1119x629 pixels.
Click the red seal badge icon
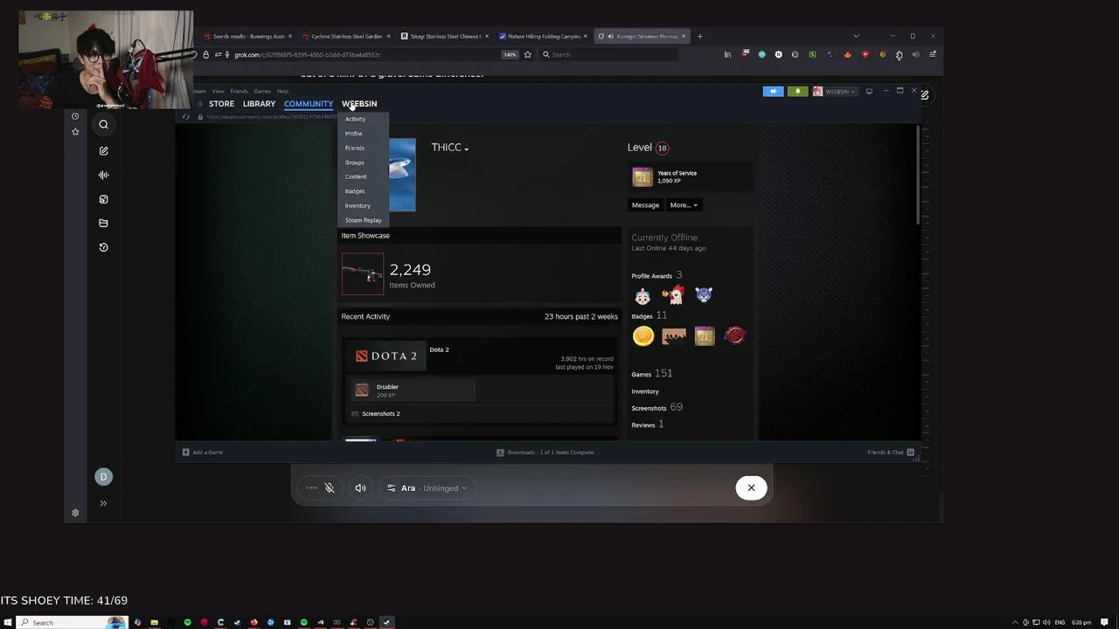pyautogui.click(x=735, y=335)
